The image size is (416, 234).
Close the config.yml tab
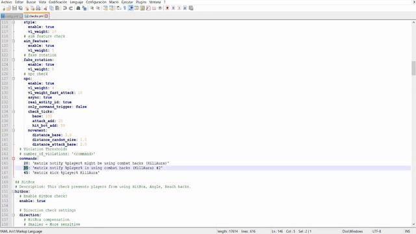21,16
